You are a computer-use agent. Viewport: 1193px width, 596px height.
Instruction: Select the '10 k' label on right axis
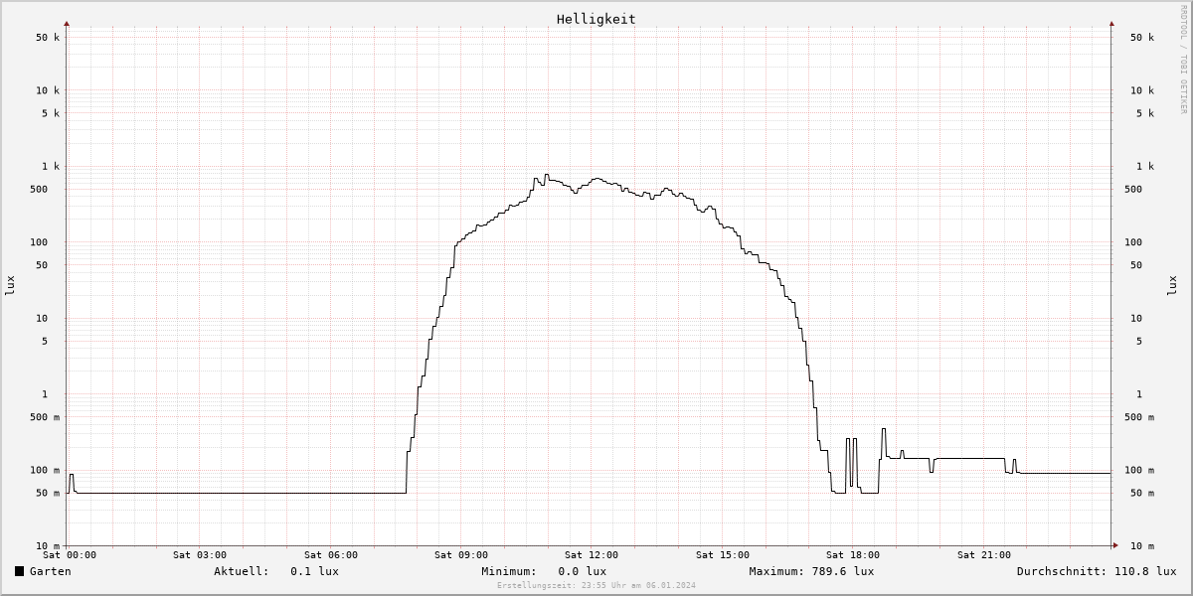click(1142, 90)
